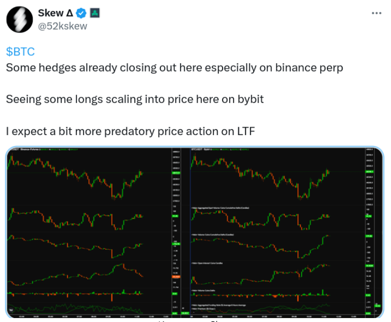
Task: Click the Skew profile avatar
Action: (19, 20)
